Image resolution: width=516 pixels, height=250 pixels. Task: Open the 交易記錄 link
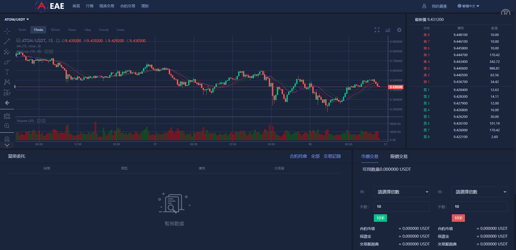tap(332, 156)
